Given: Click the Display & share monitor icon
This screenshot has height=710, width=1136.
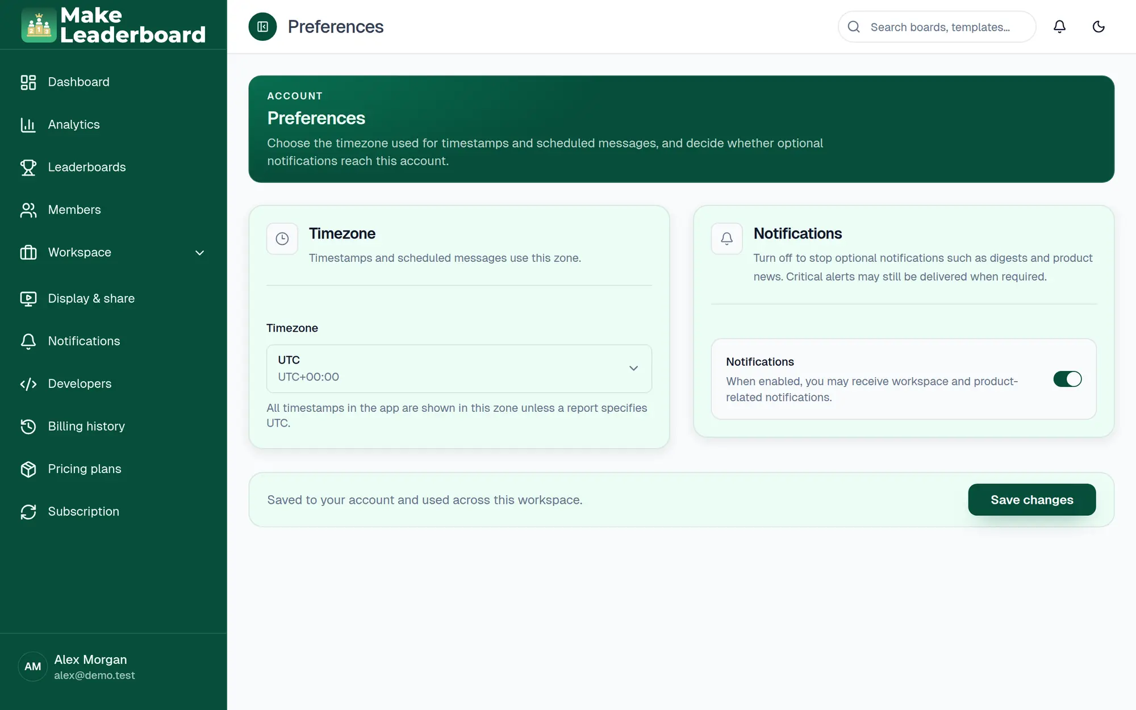Looking at the screenshot, I should coord(28,299).
